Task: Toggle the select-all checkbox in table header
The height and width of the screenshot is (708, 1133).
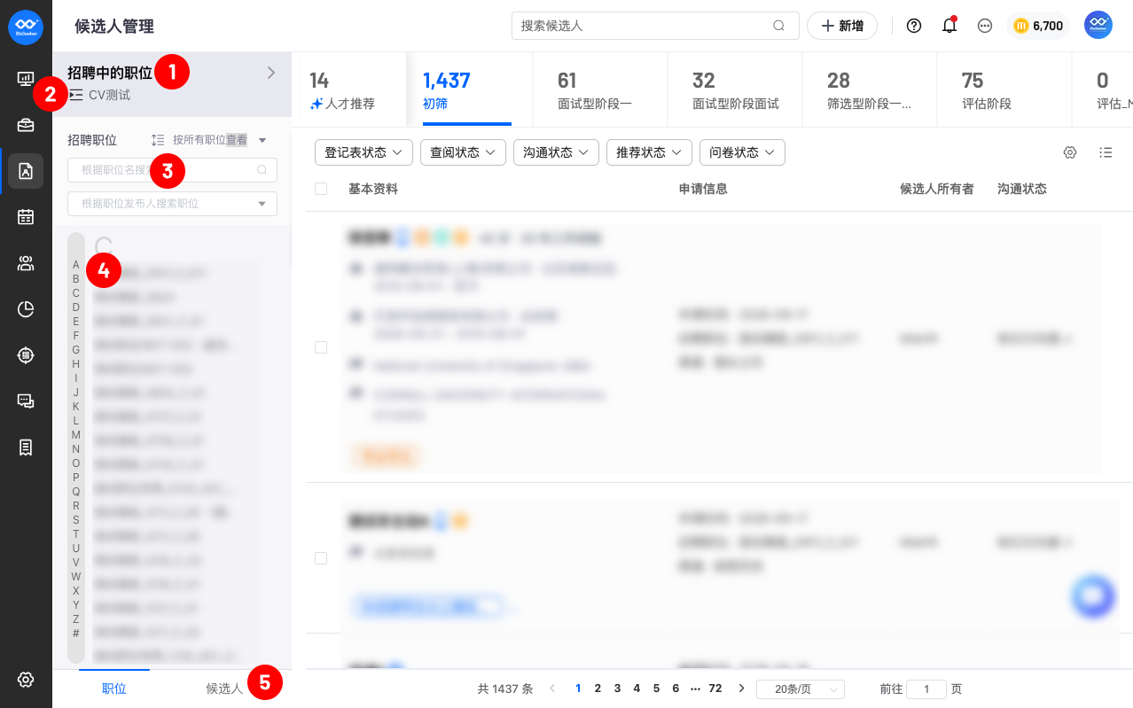Action: (x=321, y=189)
